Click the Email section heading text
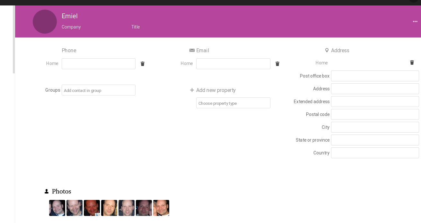This screenshot has height=223, width=421. (203, 50)
